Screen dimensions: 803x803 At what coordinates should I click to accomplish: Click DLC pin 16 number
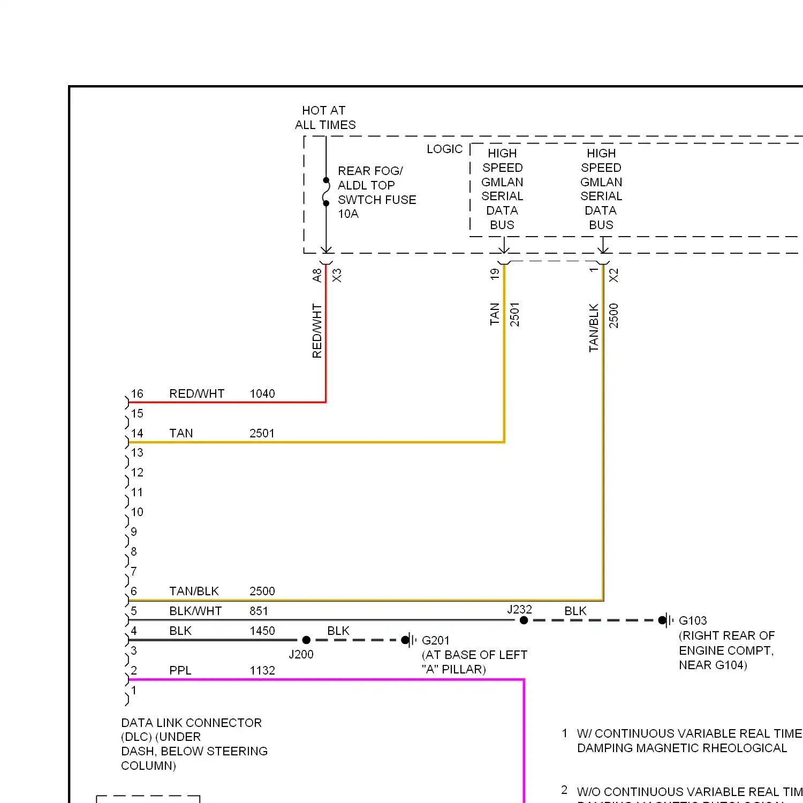(x=137, y=393)
